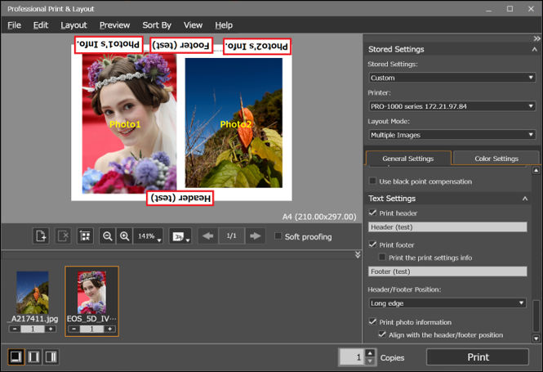Click the auto-arrange images grid icon
543x372 pixels.
click(85, 236)
